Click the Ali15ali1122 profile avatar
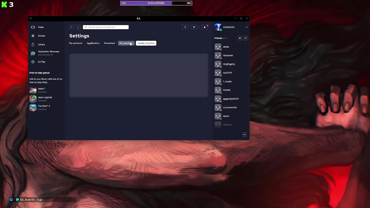The height and width of the screenshot is (208, 370). (218, 27)
